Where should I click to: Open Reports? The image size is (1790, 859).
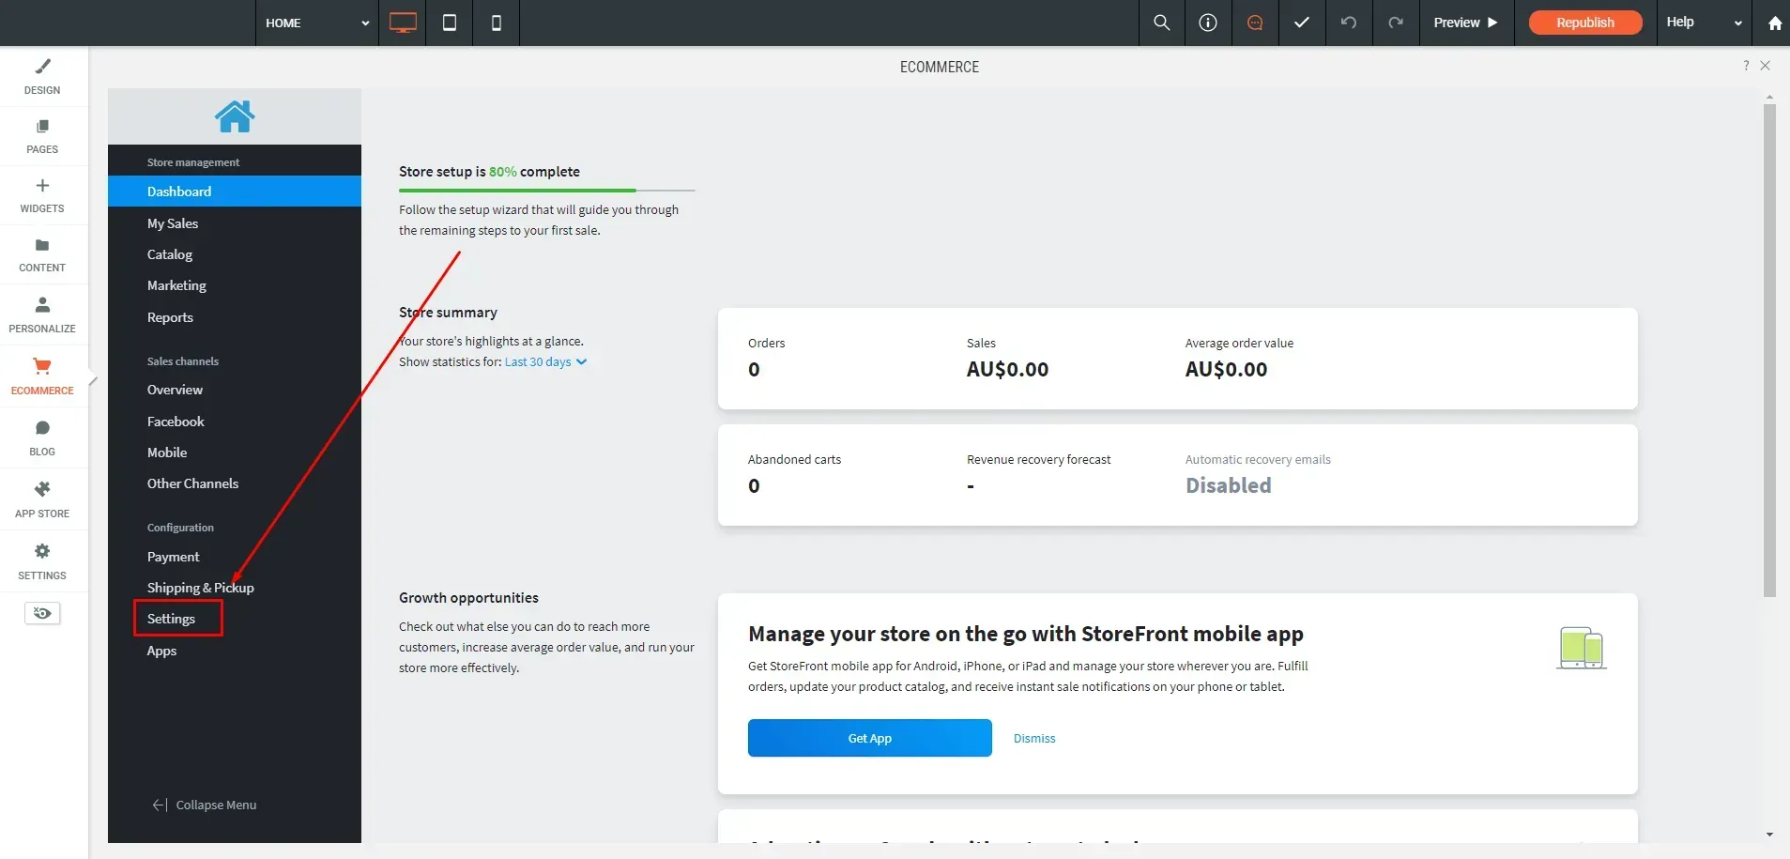[x=170, y=317]
